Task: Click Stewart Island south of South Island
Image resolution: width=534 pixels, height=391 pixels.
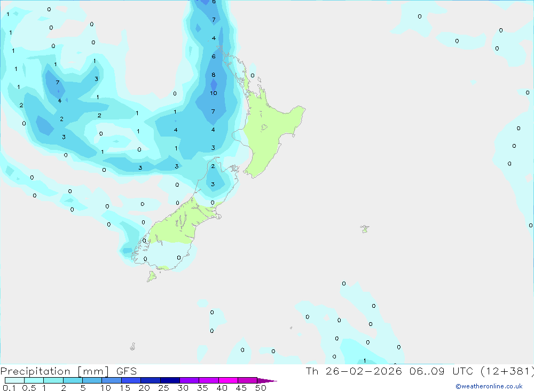Action: tap(152, 276)
